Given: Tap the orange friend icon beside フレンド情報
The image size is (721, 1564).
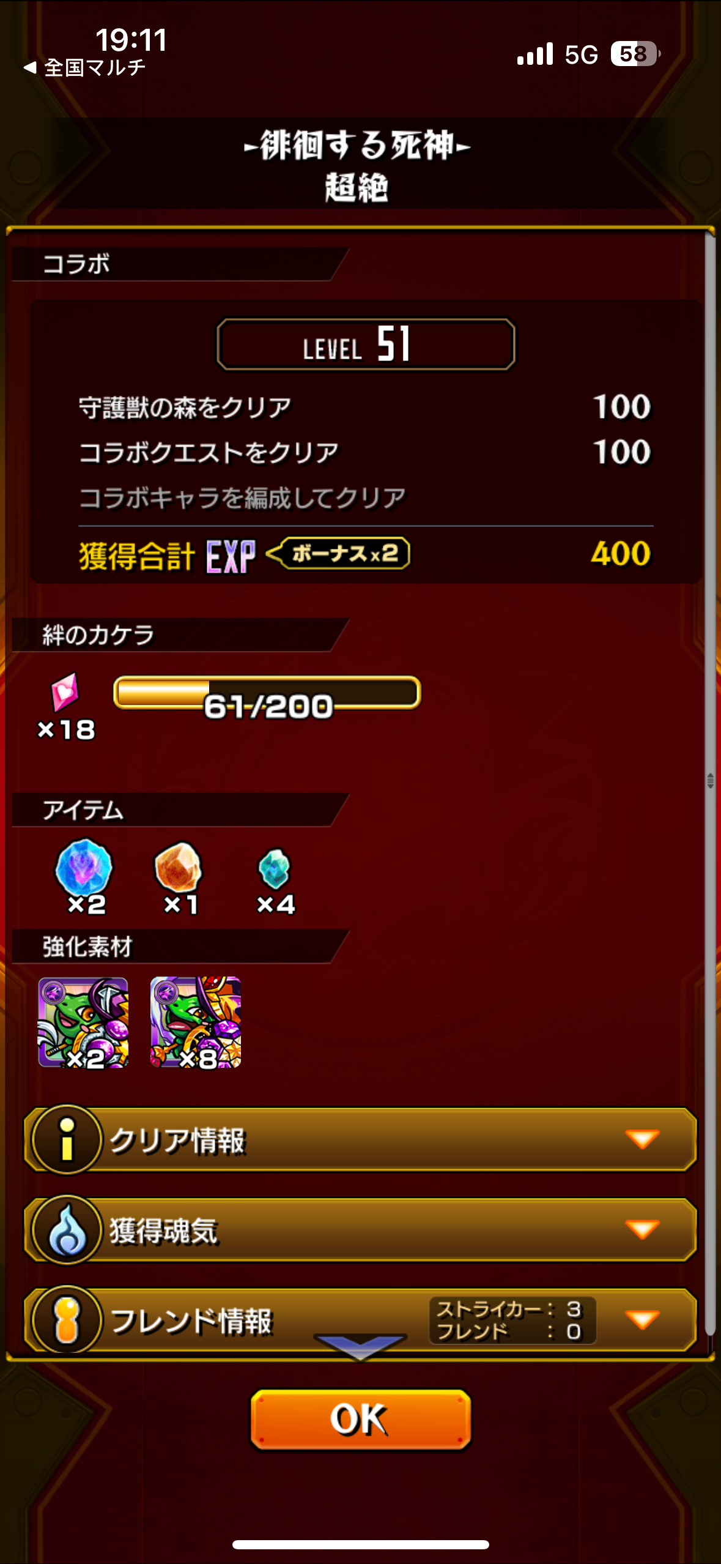Looking at the screenshot, I should [x=67, y=1320].
